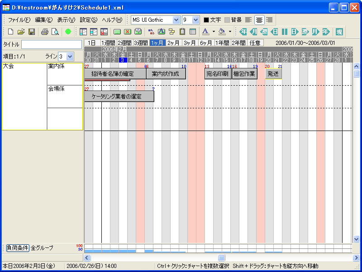The width and height of the screenshot is (362, 272).
Task: Click the font color A icon
Action: point(206,32)
